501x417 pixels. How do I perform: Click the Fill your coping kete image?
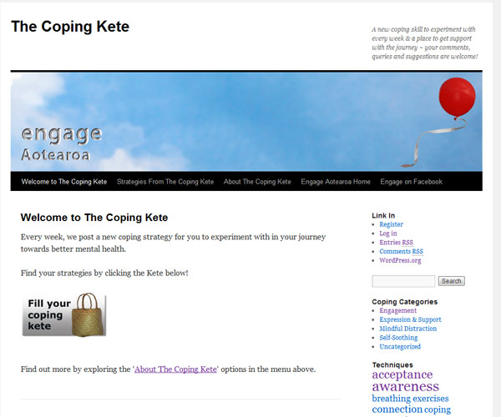coord(64,315)
